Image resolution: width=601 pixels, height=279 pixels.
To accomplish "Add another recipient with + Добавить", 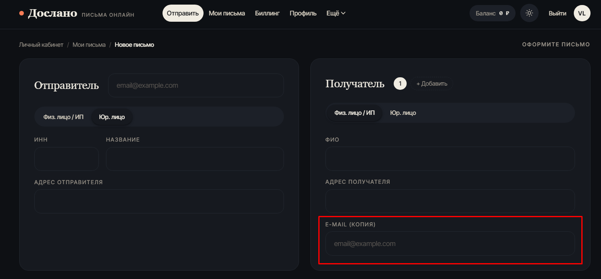I will pyautogui.click(x=432, y=84).
